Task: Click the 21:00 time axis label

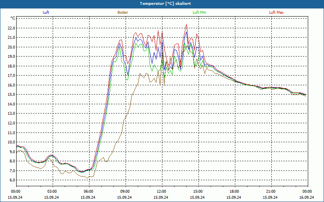Action: pos(271,191)
